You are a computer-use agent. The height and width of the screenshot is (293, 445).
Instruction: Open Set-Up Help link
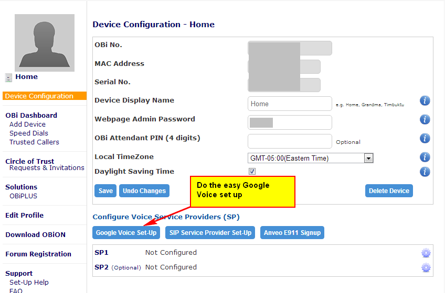point(29,282)
